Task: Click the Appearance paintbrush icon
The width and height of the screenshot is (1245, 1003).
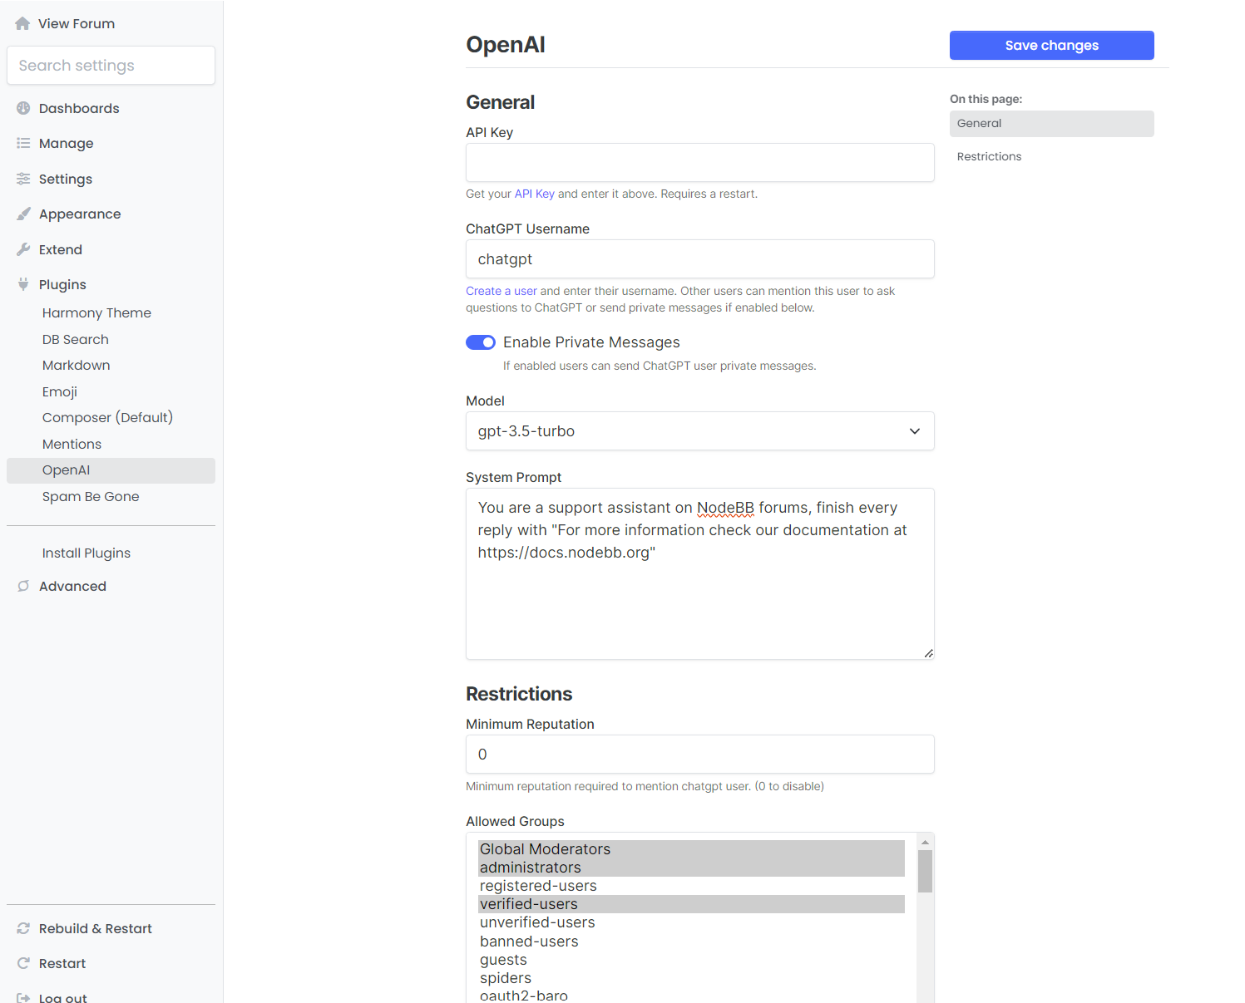Action: point(23,214)
